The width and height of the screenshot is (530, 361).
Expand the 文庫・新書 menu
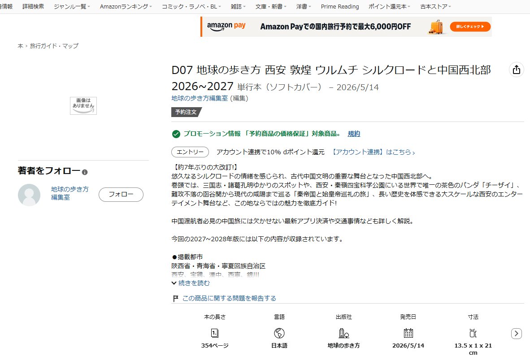271,6
